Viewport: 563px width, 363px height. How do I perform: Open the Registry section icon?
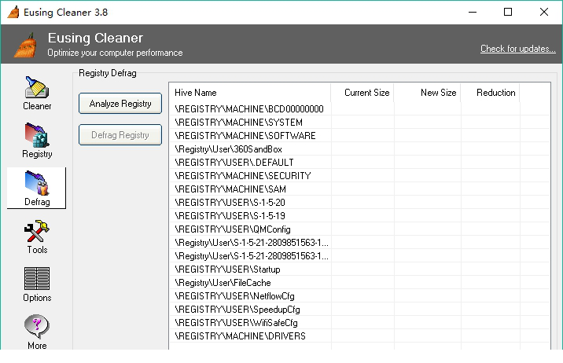pos(37,136)
